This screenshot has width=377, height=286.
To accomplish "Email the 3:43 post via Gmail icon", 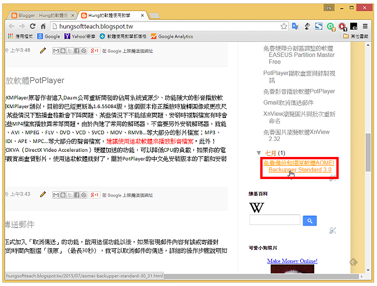I will point(56,195).
